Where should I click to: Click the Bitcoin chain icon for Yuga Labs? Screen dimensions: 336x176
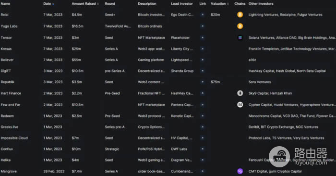(240, 26)
